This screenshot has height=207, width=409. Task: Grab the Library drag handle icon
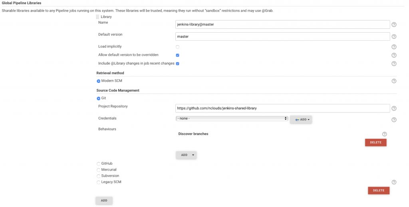tap(97, 17)
